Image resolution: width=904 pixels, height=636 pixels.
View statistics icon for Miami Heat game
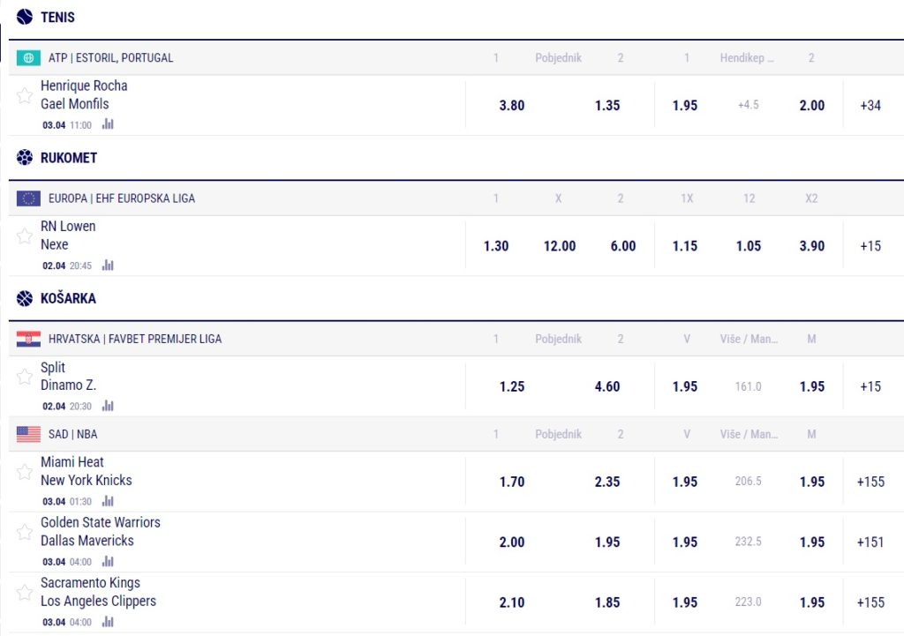[108, 501]
